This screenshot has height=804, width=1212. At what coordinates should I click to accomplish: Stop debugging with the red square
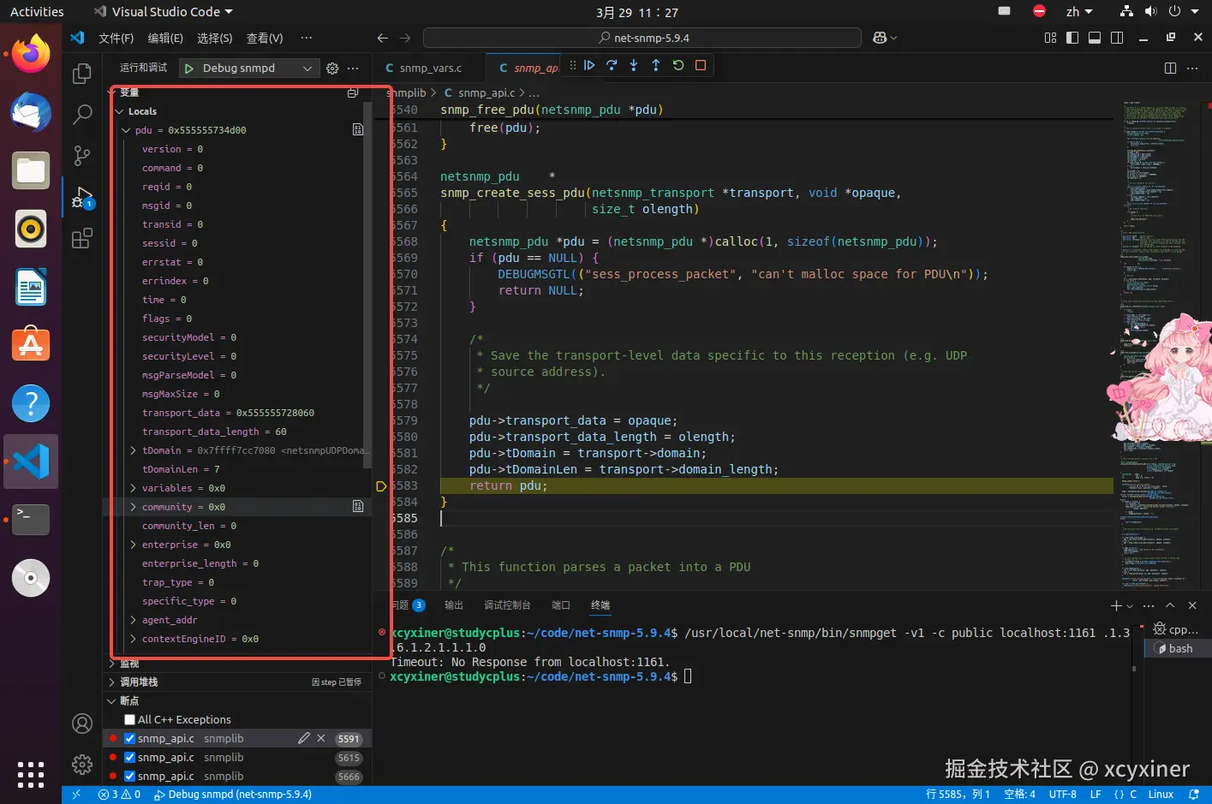[701, 65]
